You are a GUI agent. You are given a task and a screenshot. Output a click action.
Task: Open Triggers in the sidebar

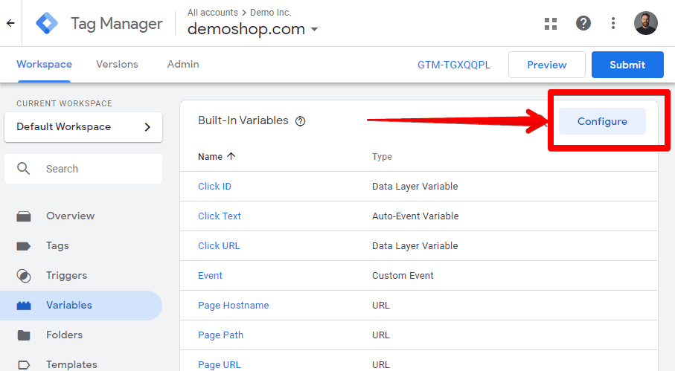(x=67, y=275)
